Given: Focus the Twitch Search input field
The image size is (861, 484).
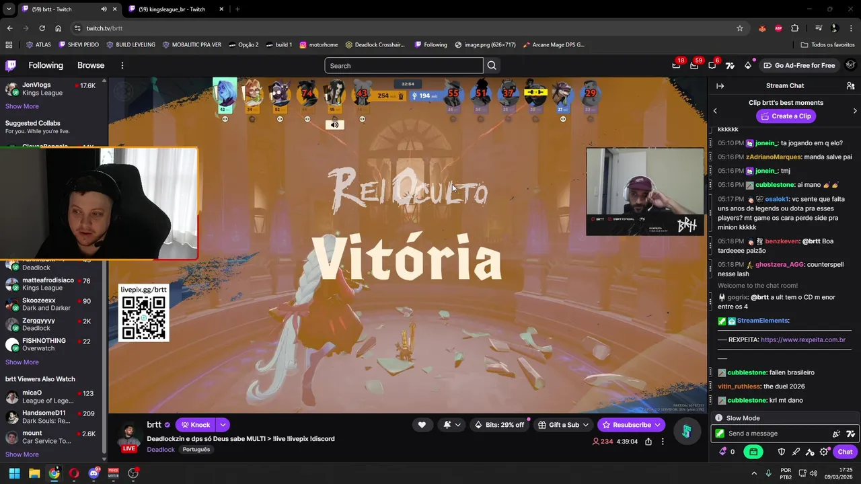Looking at the screenshot, I should click(x=404, y=65).
